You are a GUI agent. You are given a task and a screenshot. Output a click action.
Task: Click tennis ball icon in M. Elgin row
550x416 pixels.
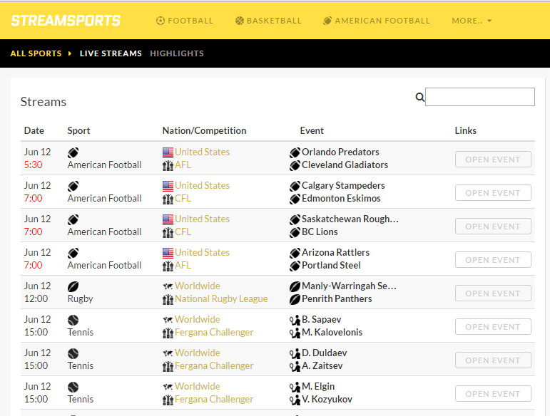pyautogui.click(x=73, y=388)
